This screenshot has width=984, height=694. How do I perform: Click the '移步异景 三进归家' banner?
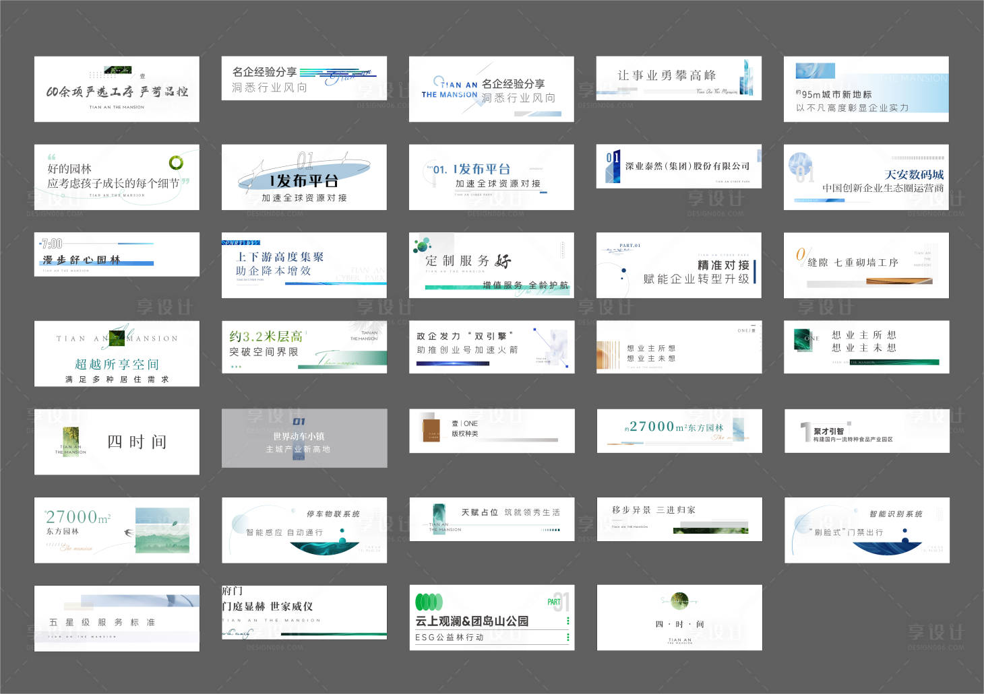pyautogui.click(x=679, y=520)
